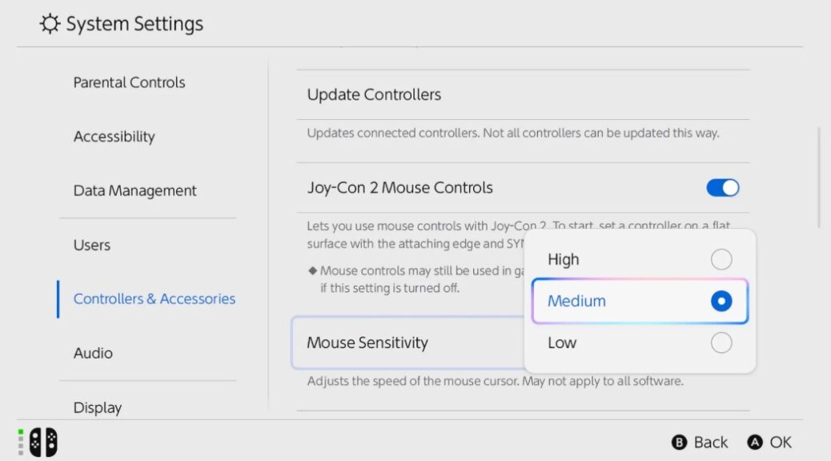This screenshot has height=461, width=831.
Task: Switch to the Users settings section
Action: tap(92, 245)
